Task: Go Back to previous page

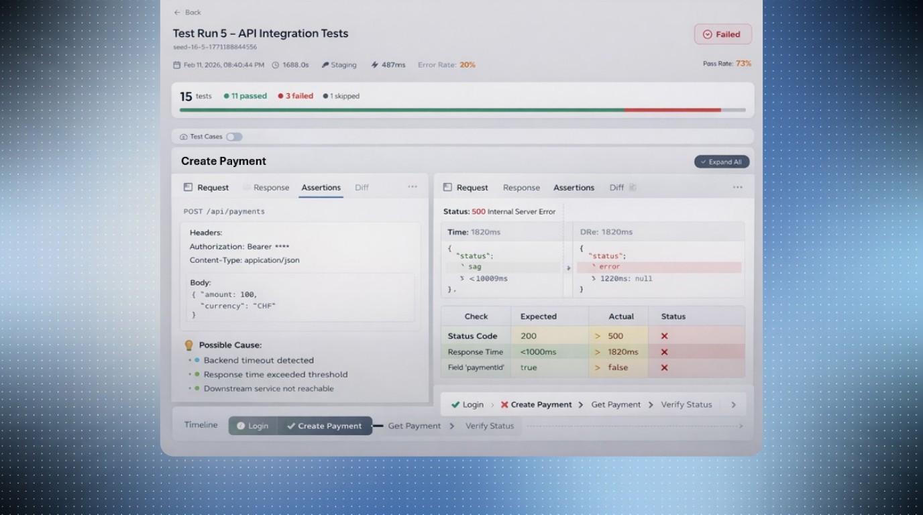Action: (x=187, y=12)
